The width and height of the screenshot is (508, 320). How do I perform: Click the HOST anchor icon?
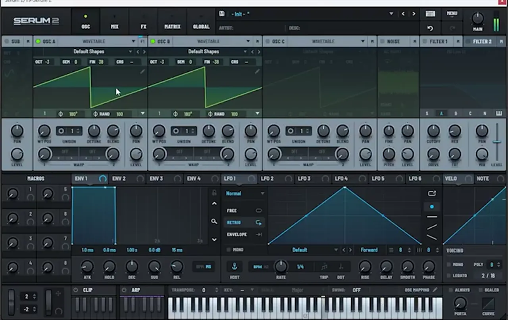click(234, 267)
